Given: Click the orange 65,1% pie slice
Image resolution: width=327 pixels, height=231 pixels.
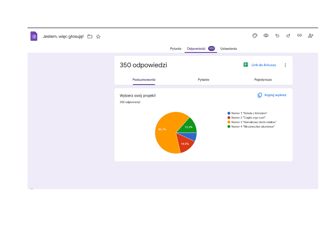Looking at the screenshot, I should pos(166,133).
